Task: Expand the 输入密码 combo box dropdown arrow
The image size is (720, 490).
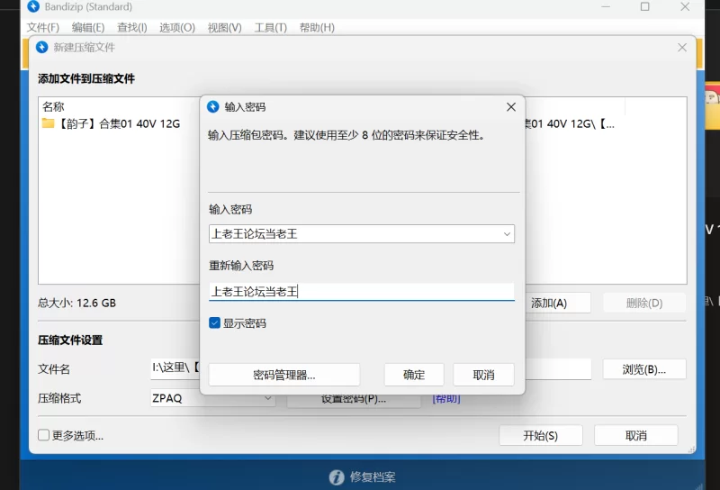Action: (x=507, y=234)
